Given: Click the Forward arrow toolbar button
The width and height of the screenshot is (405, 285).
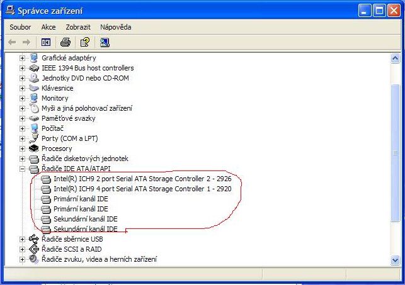Looking at the screenshot, I should 26,42.
